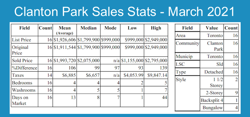Click the Sold Price median $2,075,000
This screenshot has height=117, width=250.
point(88,61)
